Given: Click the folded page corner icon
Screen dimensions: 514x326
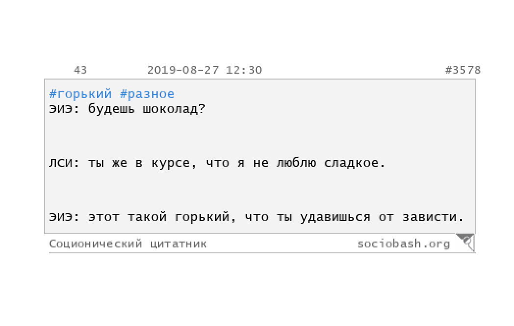Looking at the screenshot, I should tap(466, 242).
